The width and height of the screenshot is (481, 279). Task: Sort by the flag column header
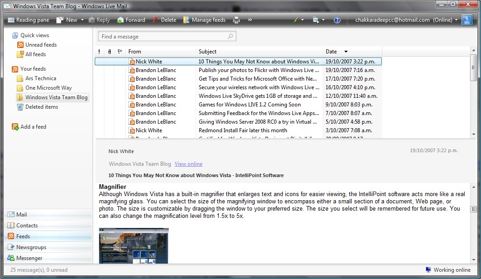tap(120, 52)
